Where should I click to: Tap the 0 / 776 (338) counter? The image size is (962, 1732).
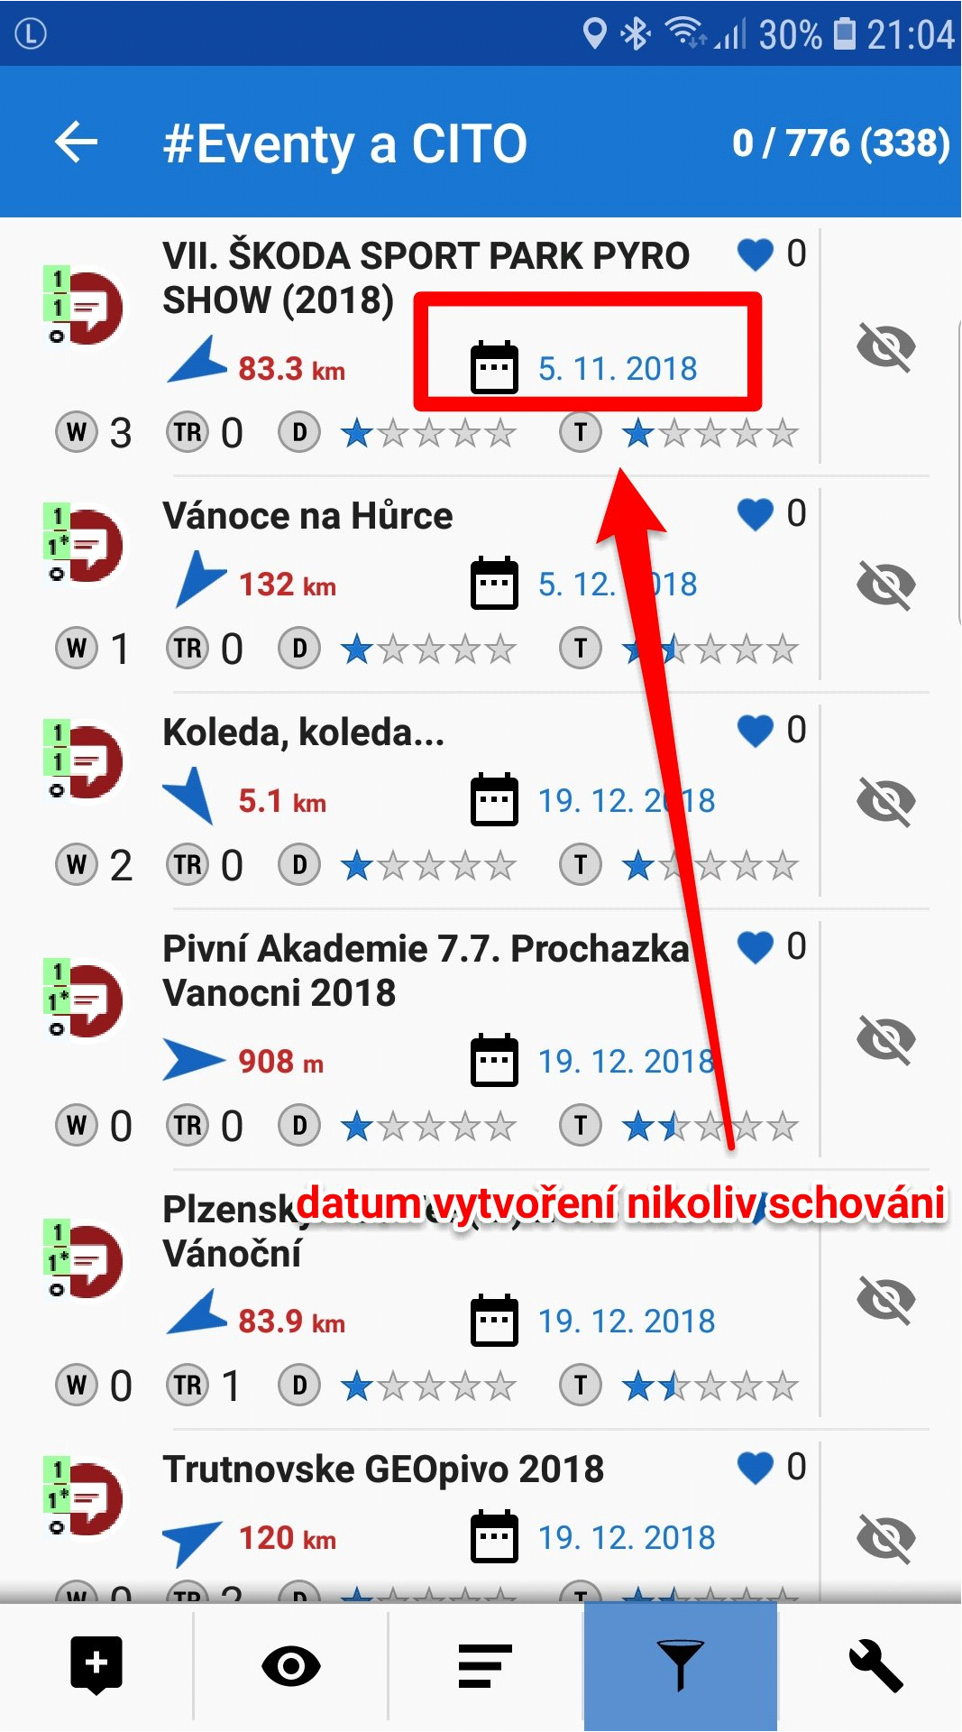(841, 143)
